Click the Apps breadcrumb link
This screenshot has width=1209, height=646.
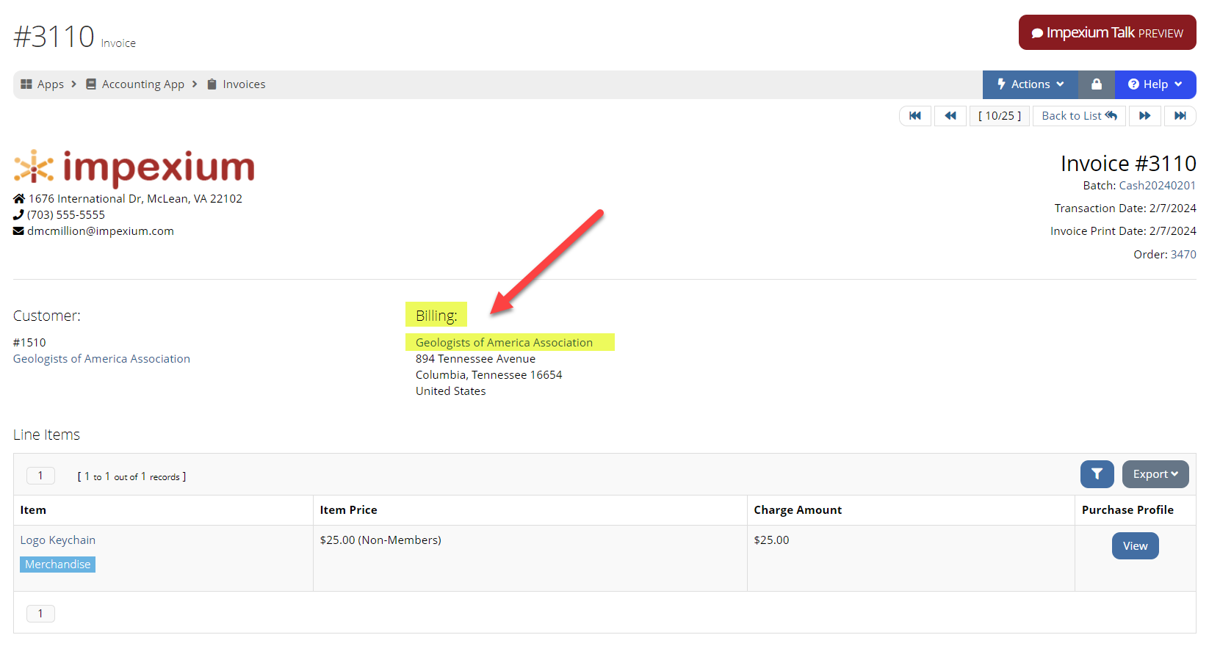(x=43, y=84)
